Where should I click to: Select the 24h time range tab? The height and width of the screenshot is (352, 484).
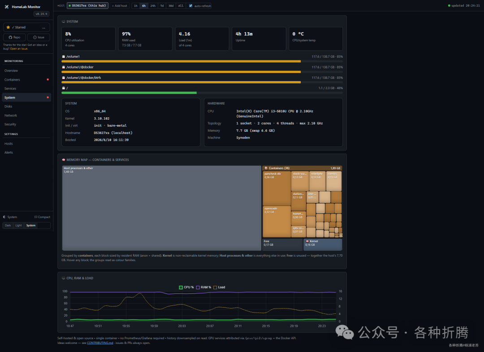[x=153, y=5]
